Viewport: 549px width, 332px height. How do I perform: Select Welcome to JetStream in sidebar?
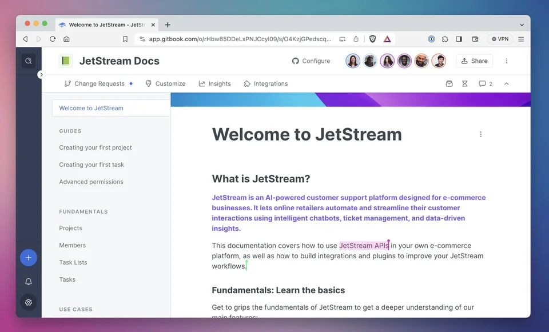(112, 108)
